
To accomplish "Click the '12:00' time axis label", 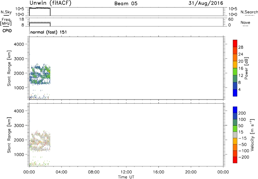I will pyautogui.click(x=126, y=172).
